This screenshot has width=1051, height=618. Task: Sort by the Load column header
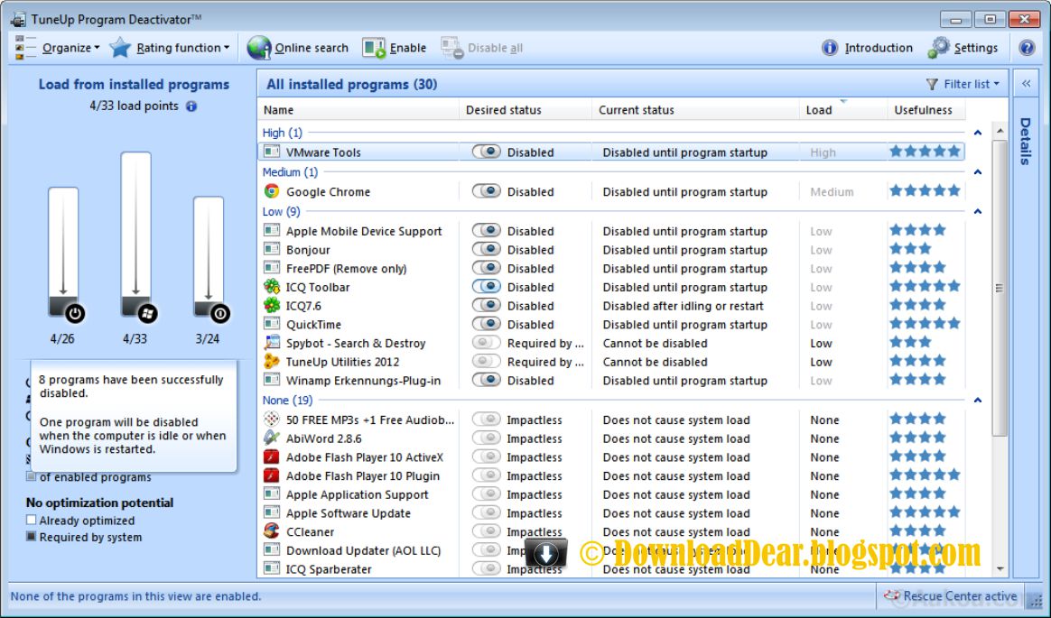[x=842, y=110]
